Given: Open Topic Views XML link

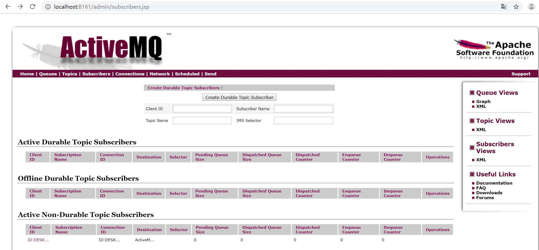Looking at the screenshot, I should [481, 130].
